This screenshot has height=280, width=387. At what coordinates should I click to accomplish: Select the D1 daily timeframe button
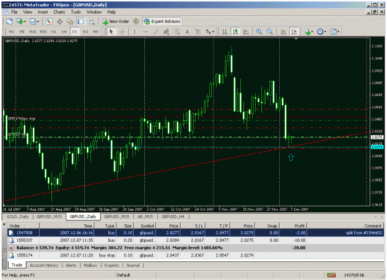coord(74,32)
